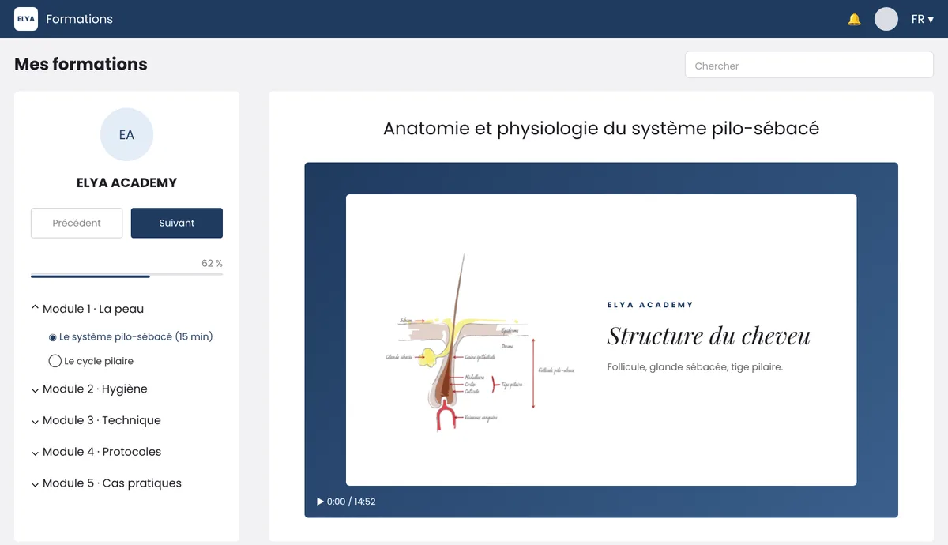Click the hair follicle diagram in the slide
This screenshot has width=948, height=545.
click(482, 342)
